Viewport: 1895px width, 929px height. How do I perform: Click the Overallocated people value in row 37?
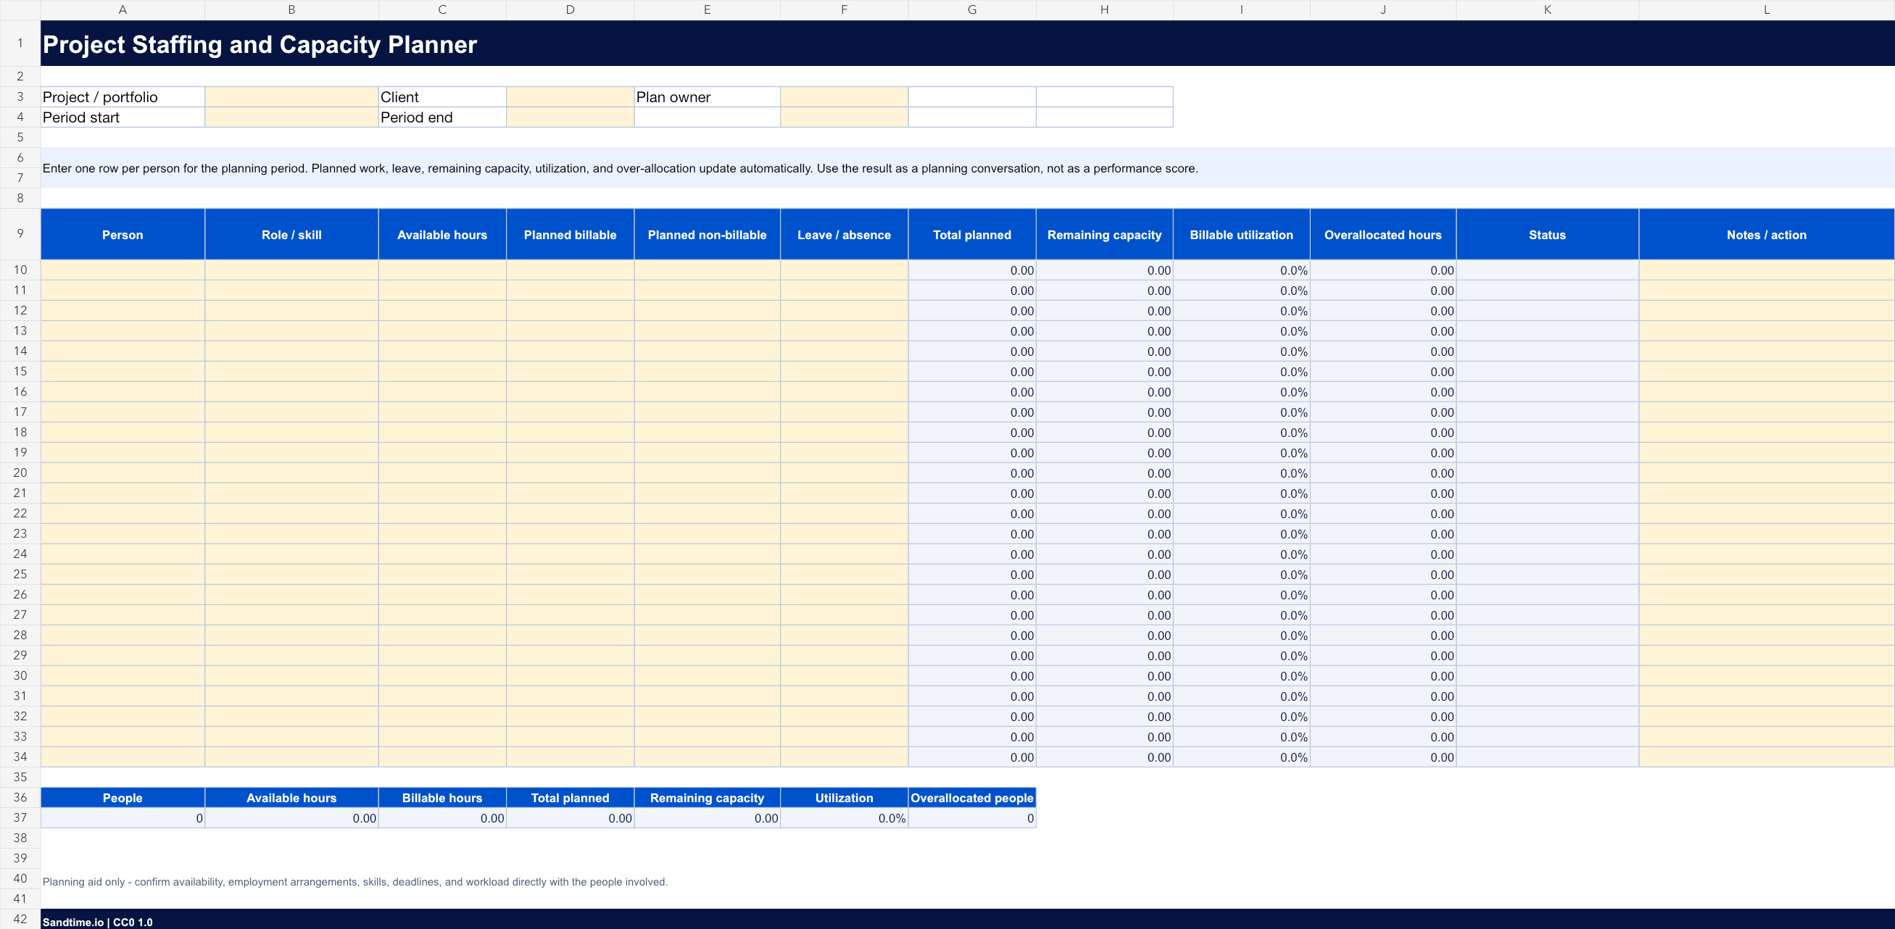coord(971,818)
